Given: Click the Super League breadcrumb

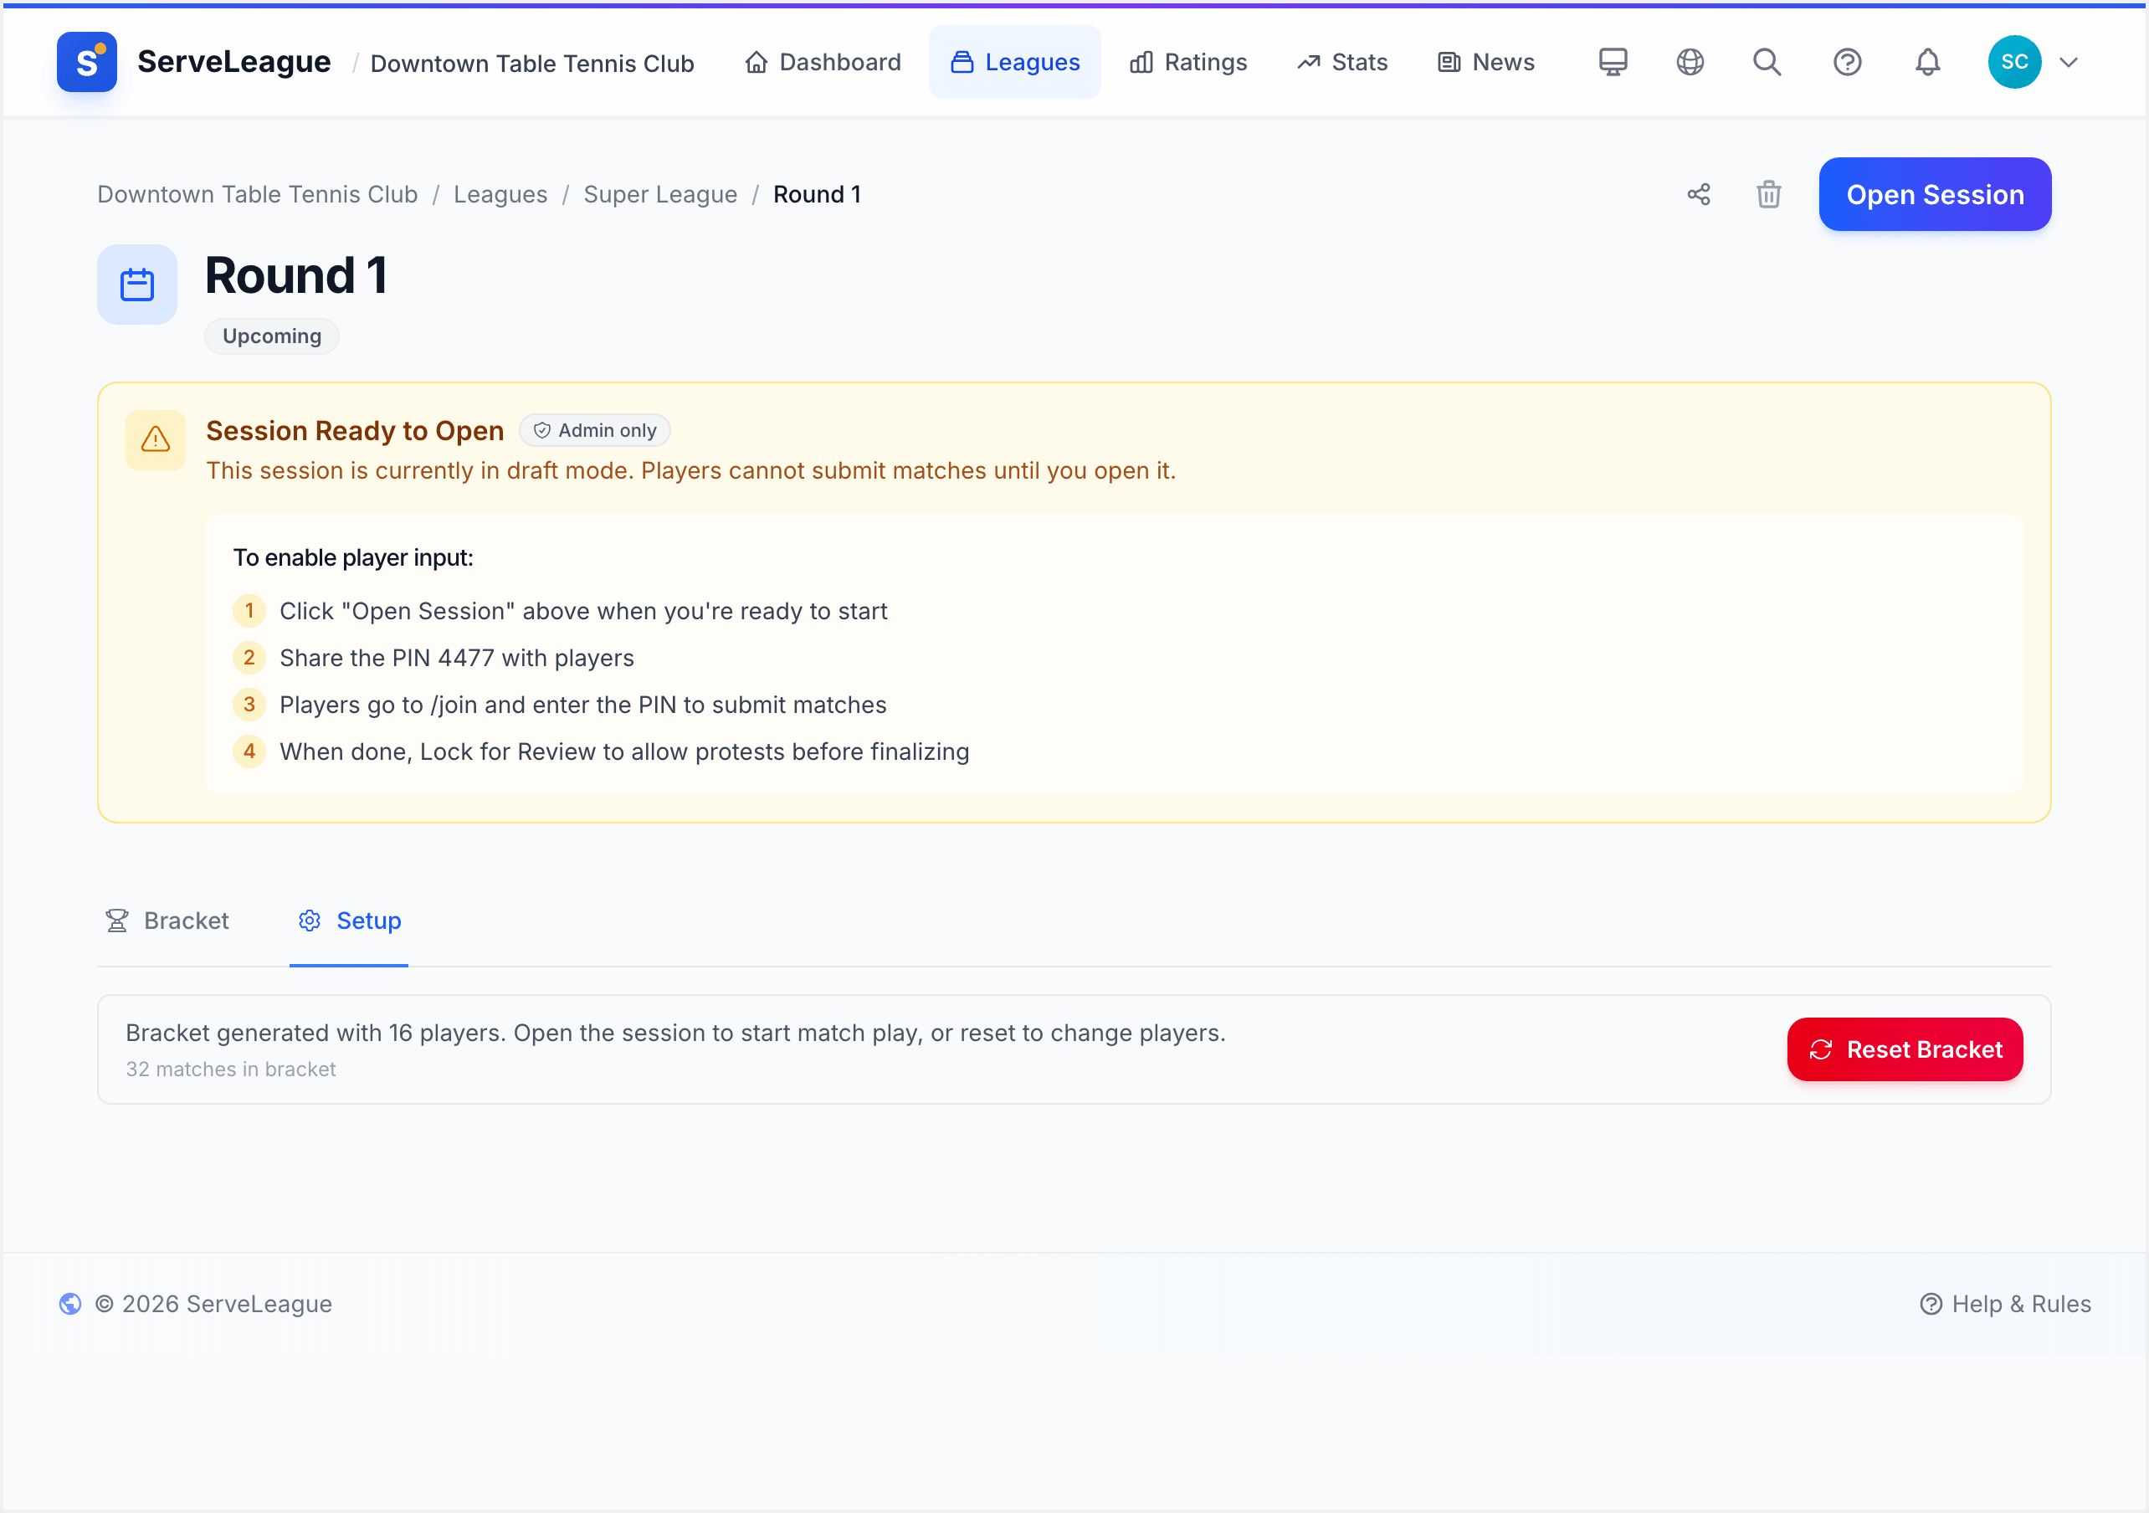Looking at the screenshot, I should [660, 194].
